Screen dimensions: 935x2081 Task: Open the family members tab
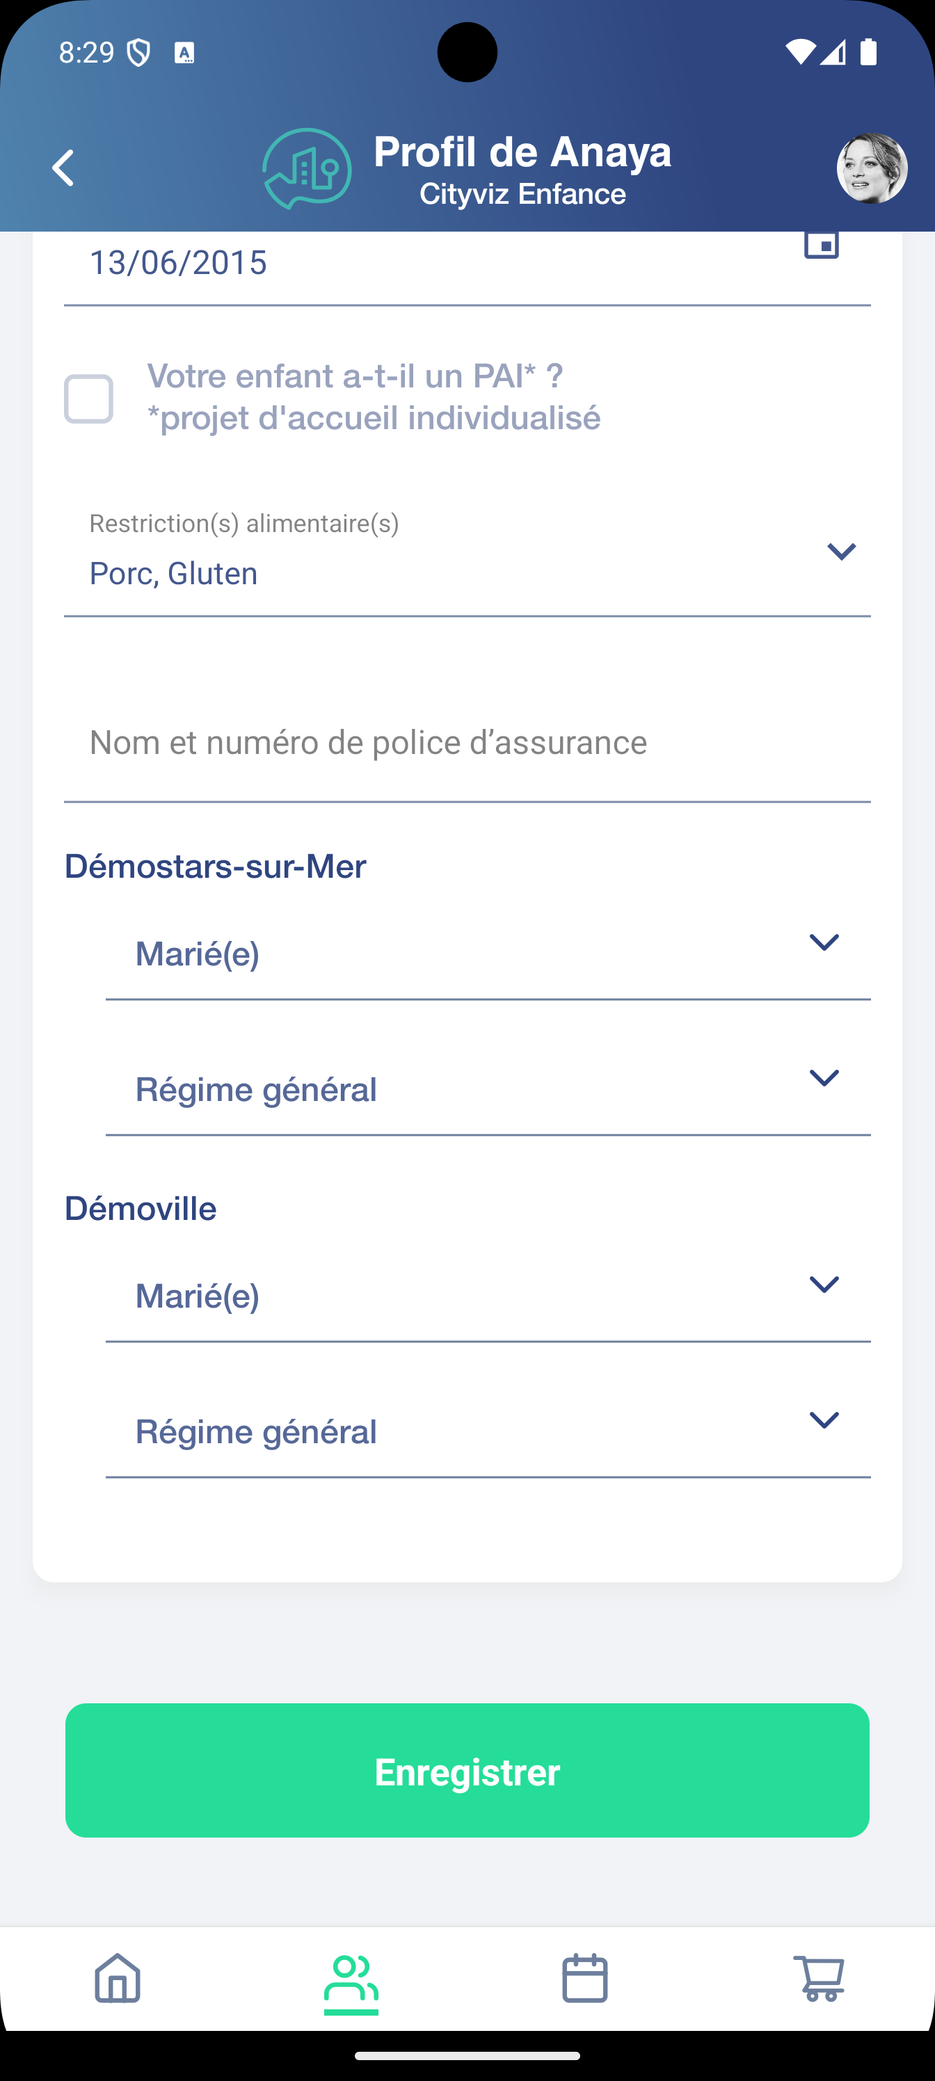click(x=351, y=1977)
